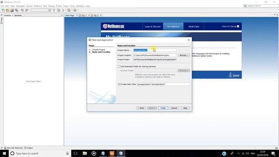The height and width of the screenshot is (157, 279).
Task: Click the Help button in dialog
Action: coord(185,108)
